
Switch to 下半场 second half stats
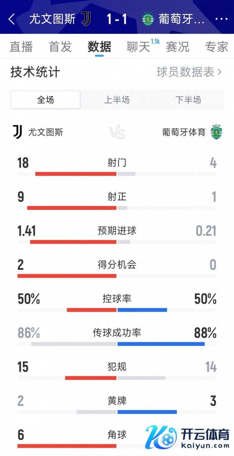pyautogui.click(x=188, y=100)
